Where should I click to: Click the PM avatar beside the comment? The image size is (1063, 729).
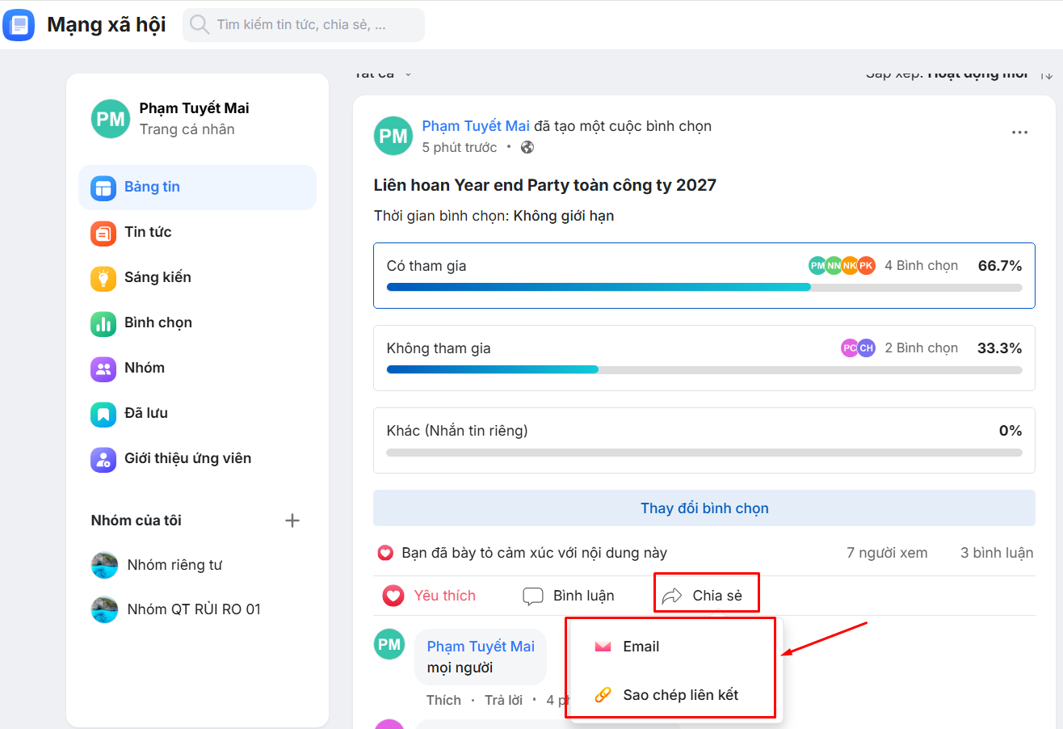(x=389, y=644)
